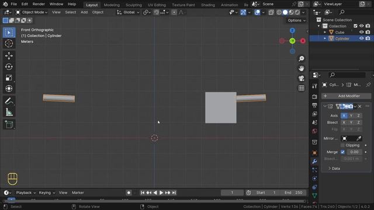Select the Select Box tool
This screenshot has height=210, width=374.
click(x=9, y=33)
